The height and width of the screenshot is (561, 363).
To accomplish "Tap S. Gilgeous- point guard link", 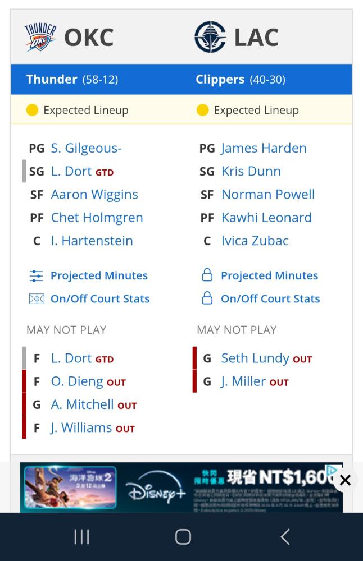I will (86, 148).
